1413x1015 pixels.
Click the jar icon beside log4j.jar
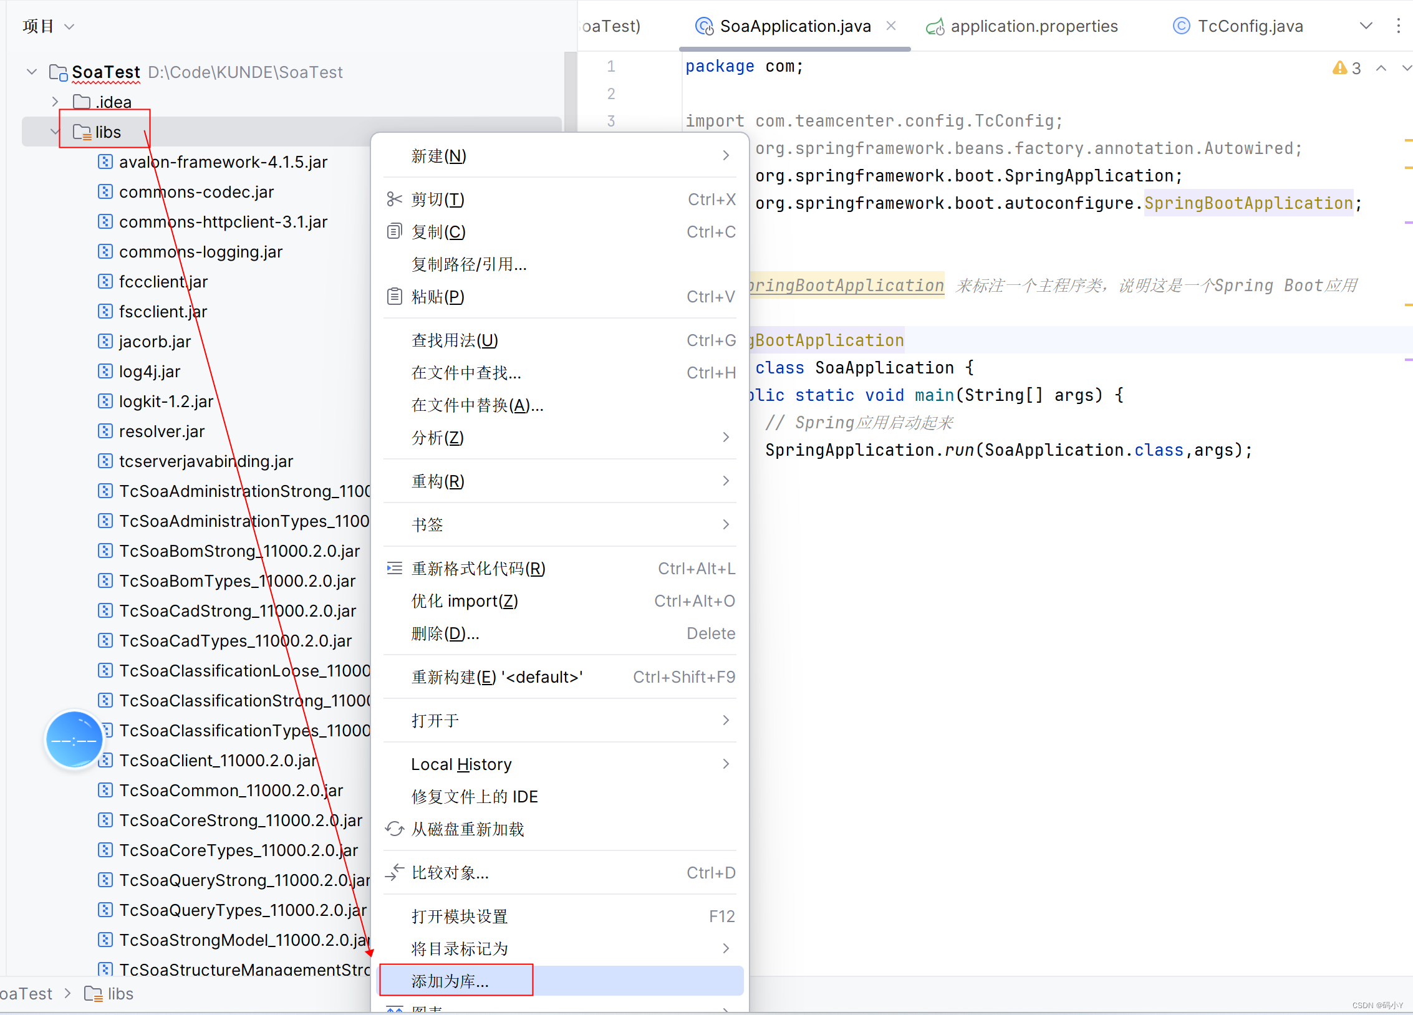pyautogui.click(x=104, y=371)
